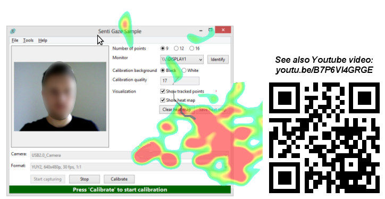The width and height of the screenshot is (385, 199).
Task: Minimize the Senti Gaze Sample window
Action: [x=201, y=30]
